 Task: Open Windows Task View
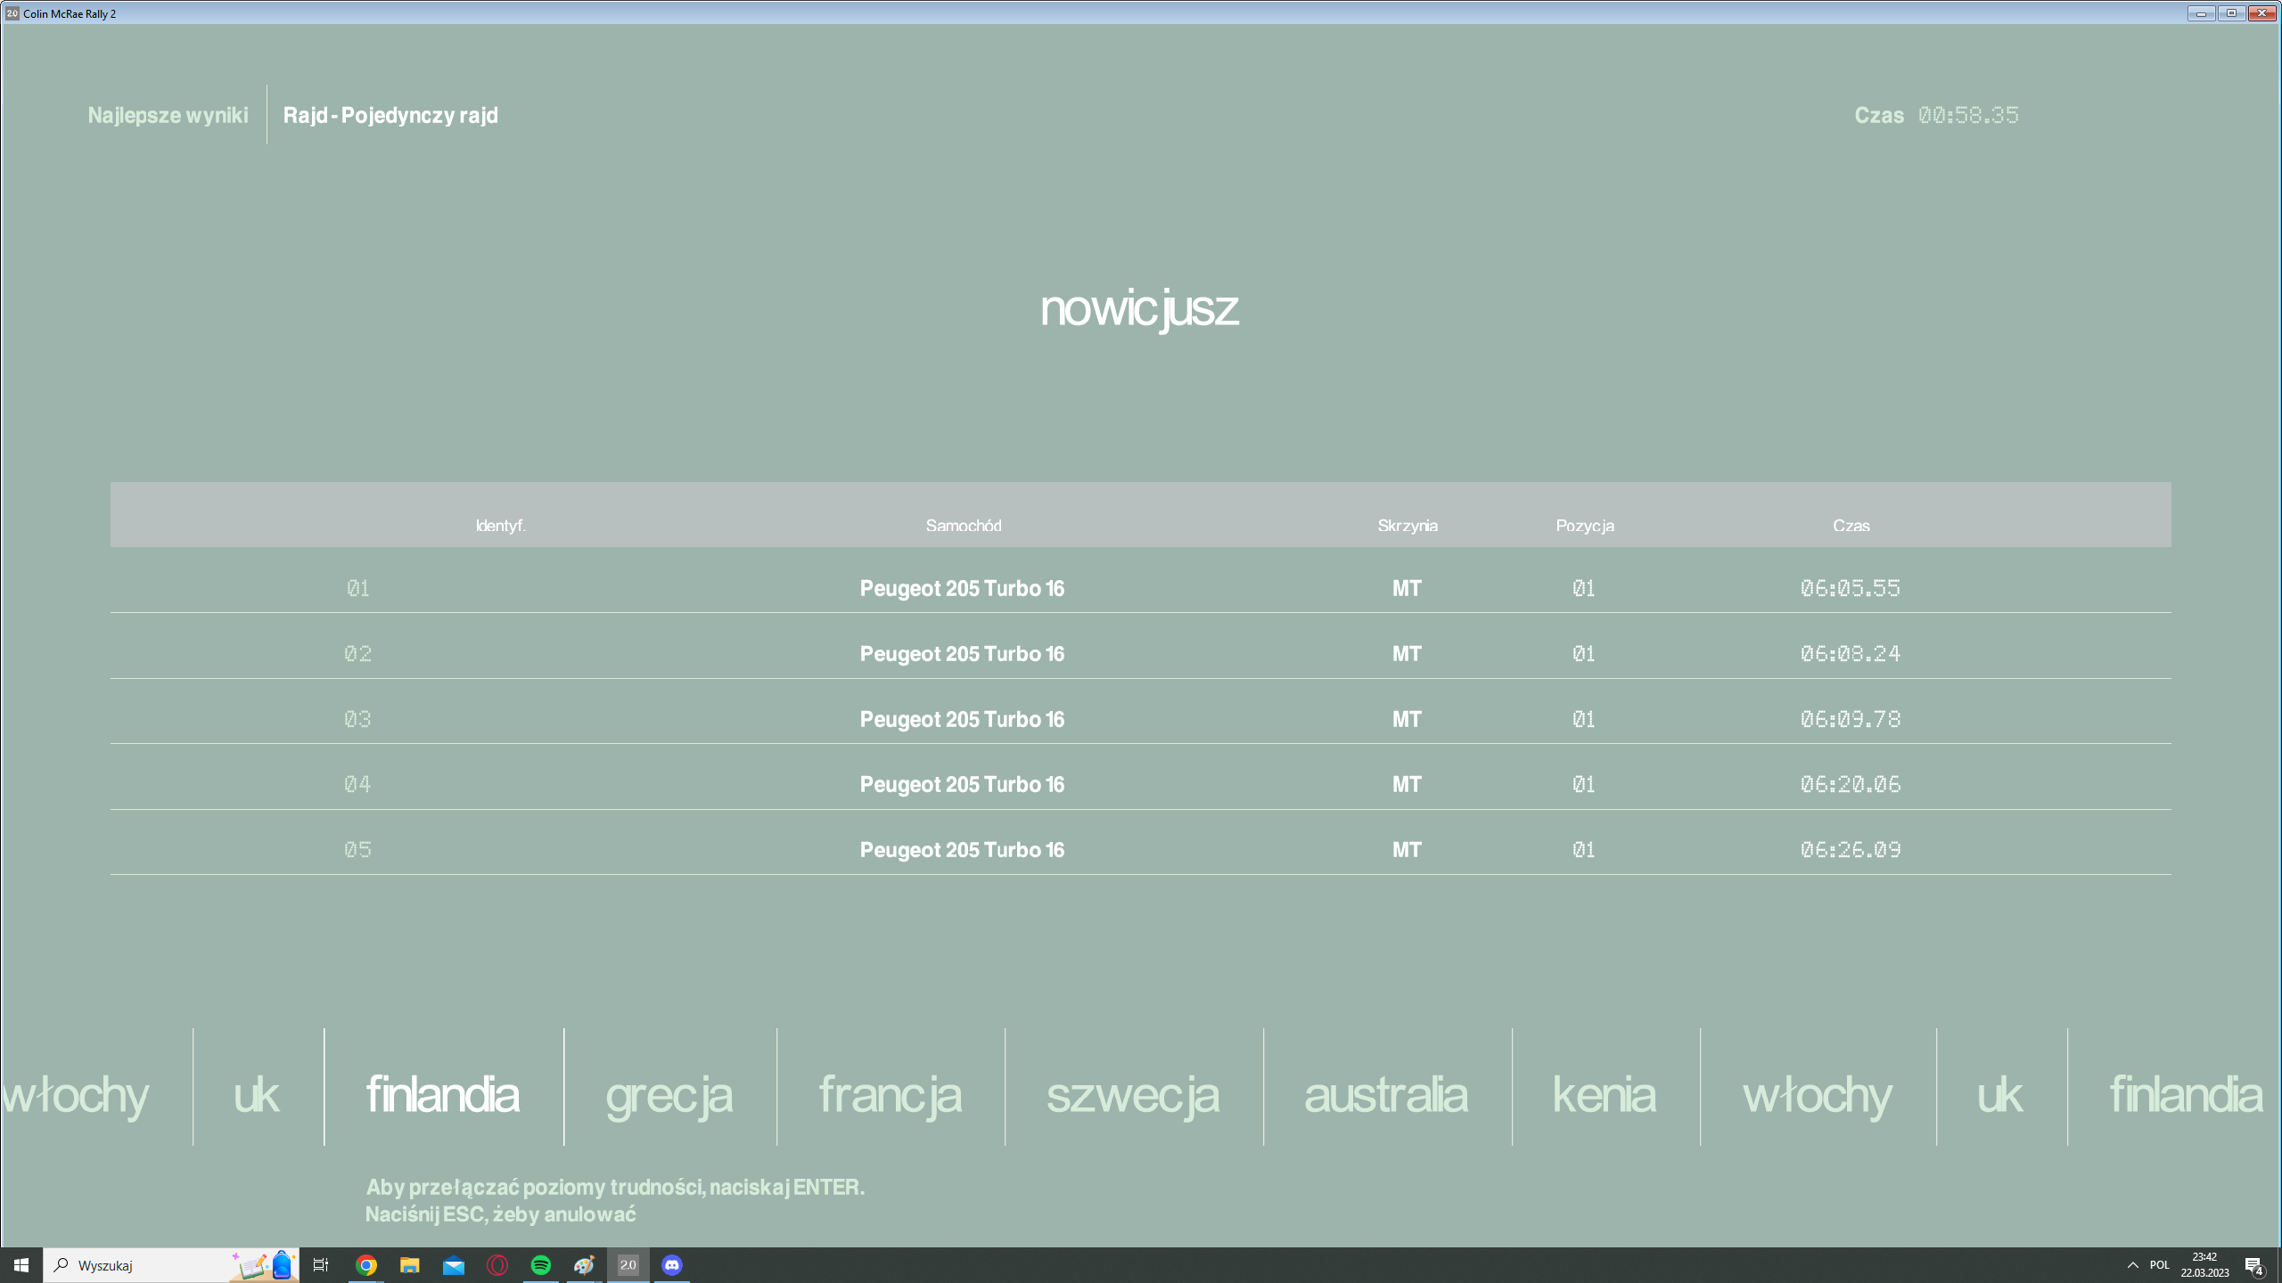321,1265
